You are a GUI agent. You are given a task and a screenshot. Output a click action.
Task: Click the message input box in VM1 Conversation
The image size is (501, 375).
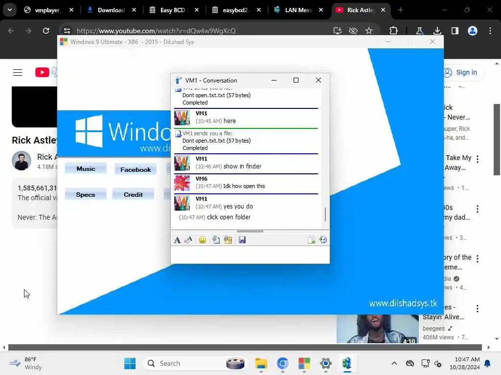pyautogui.click(x=250, y=254)
